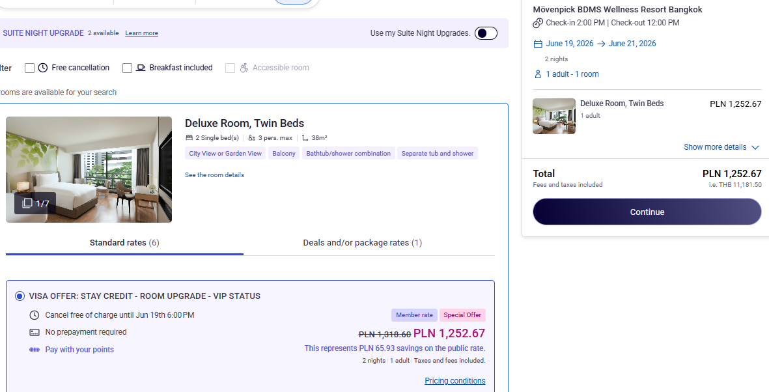Click the PLN 65.93 savings note

coord(395,348)
